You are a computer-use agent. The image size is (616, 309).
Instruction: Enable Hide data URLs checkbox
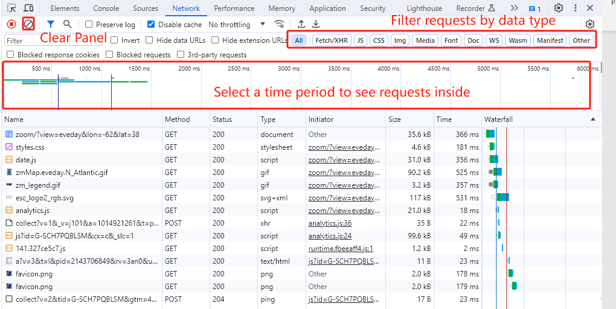(149, 40)
